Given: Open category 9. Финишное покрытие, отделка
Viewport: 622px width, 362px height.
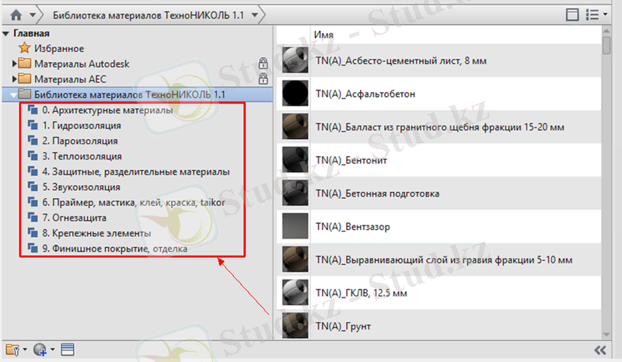Looking at the screenshot, I should click(114, 249).
